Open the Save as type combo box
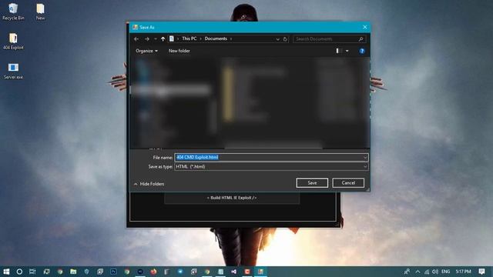Image resolution: width=493 pixels, height=277 pixels. [x=271, y=167]
